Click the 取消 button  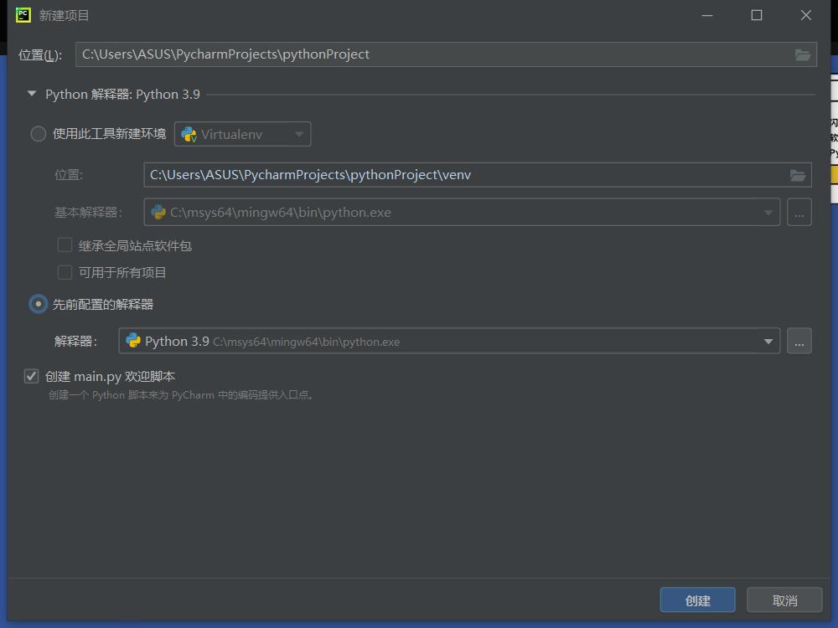[x=784, y=600]
